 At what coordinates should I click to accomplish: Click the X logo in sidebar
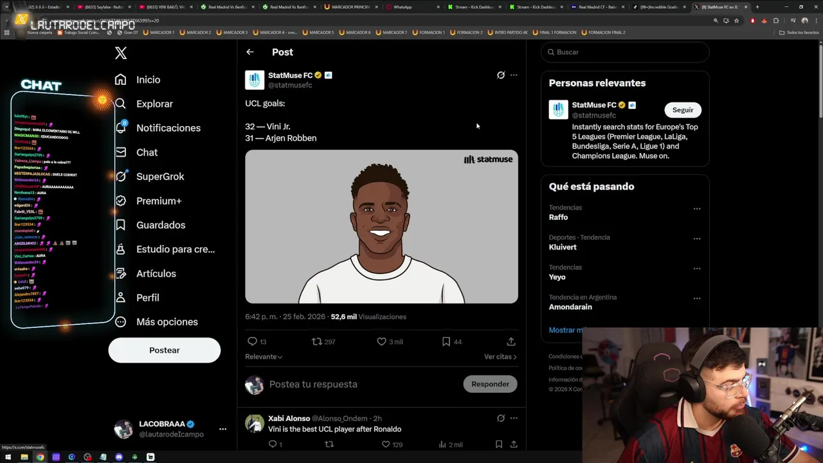pyautogui.click(x=121, y=53)
